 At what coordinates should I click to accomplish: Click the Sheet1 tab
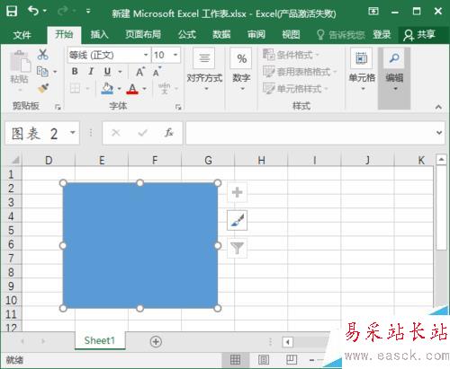pyautogui.click(x=100, y=340)
